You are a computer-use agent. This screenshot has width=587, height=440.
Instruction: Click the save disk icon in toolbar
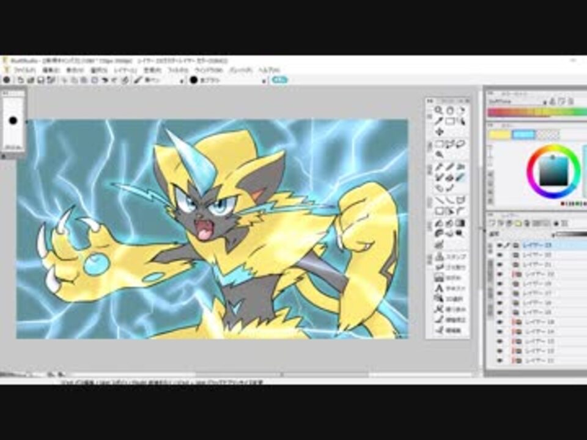(41, 79)
